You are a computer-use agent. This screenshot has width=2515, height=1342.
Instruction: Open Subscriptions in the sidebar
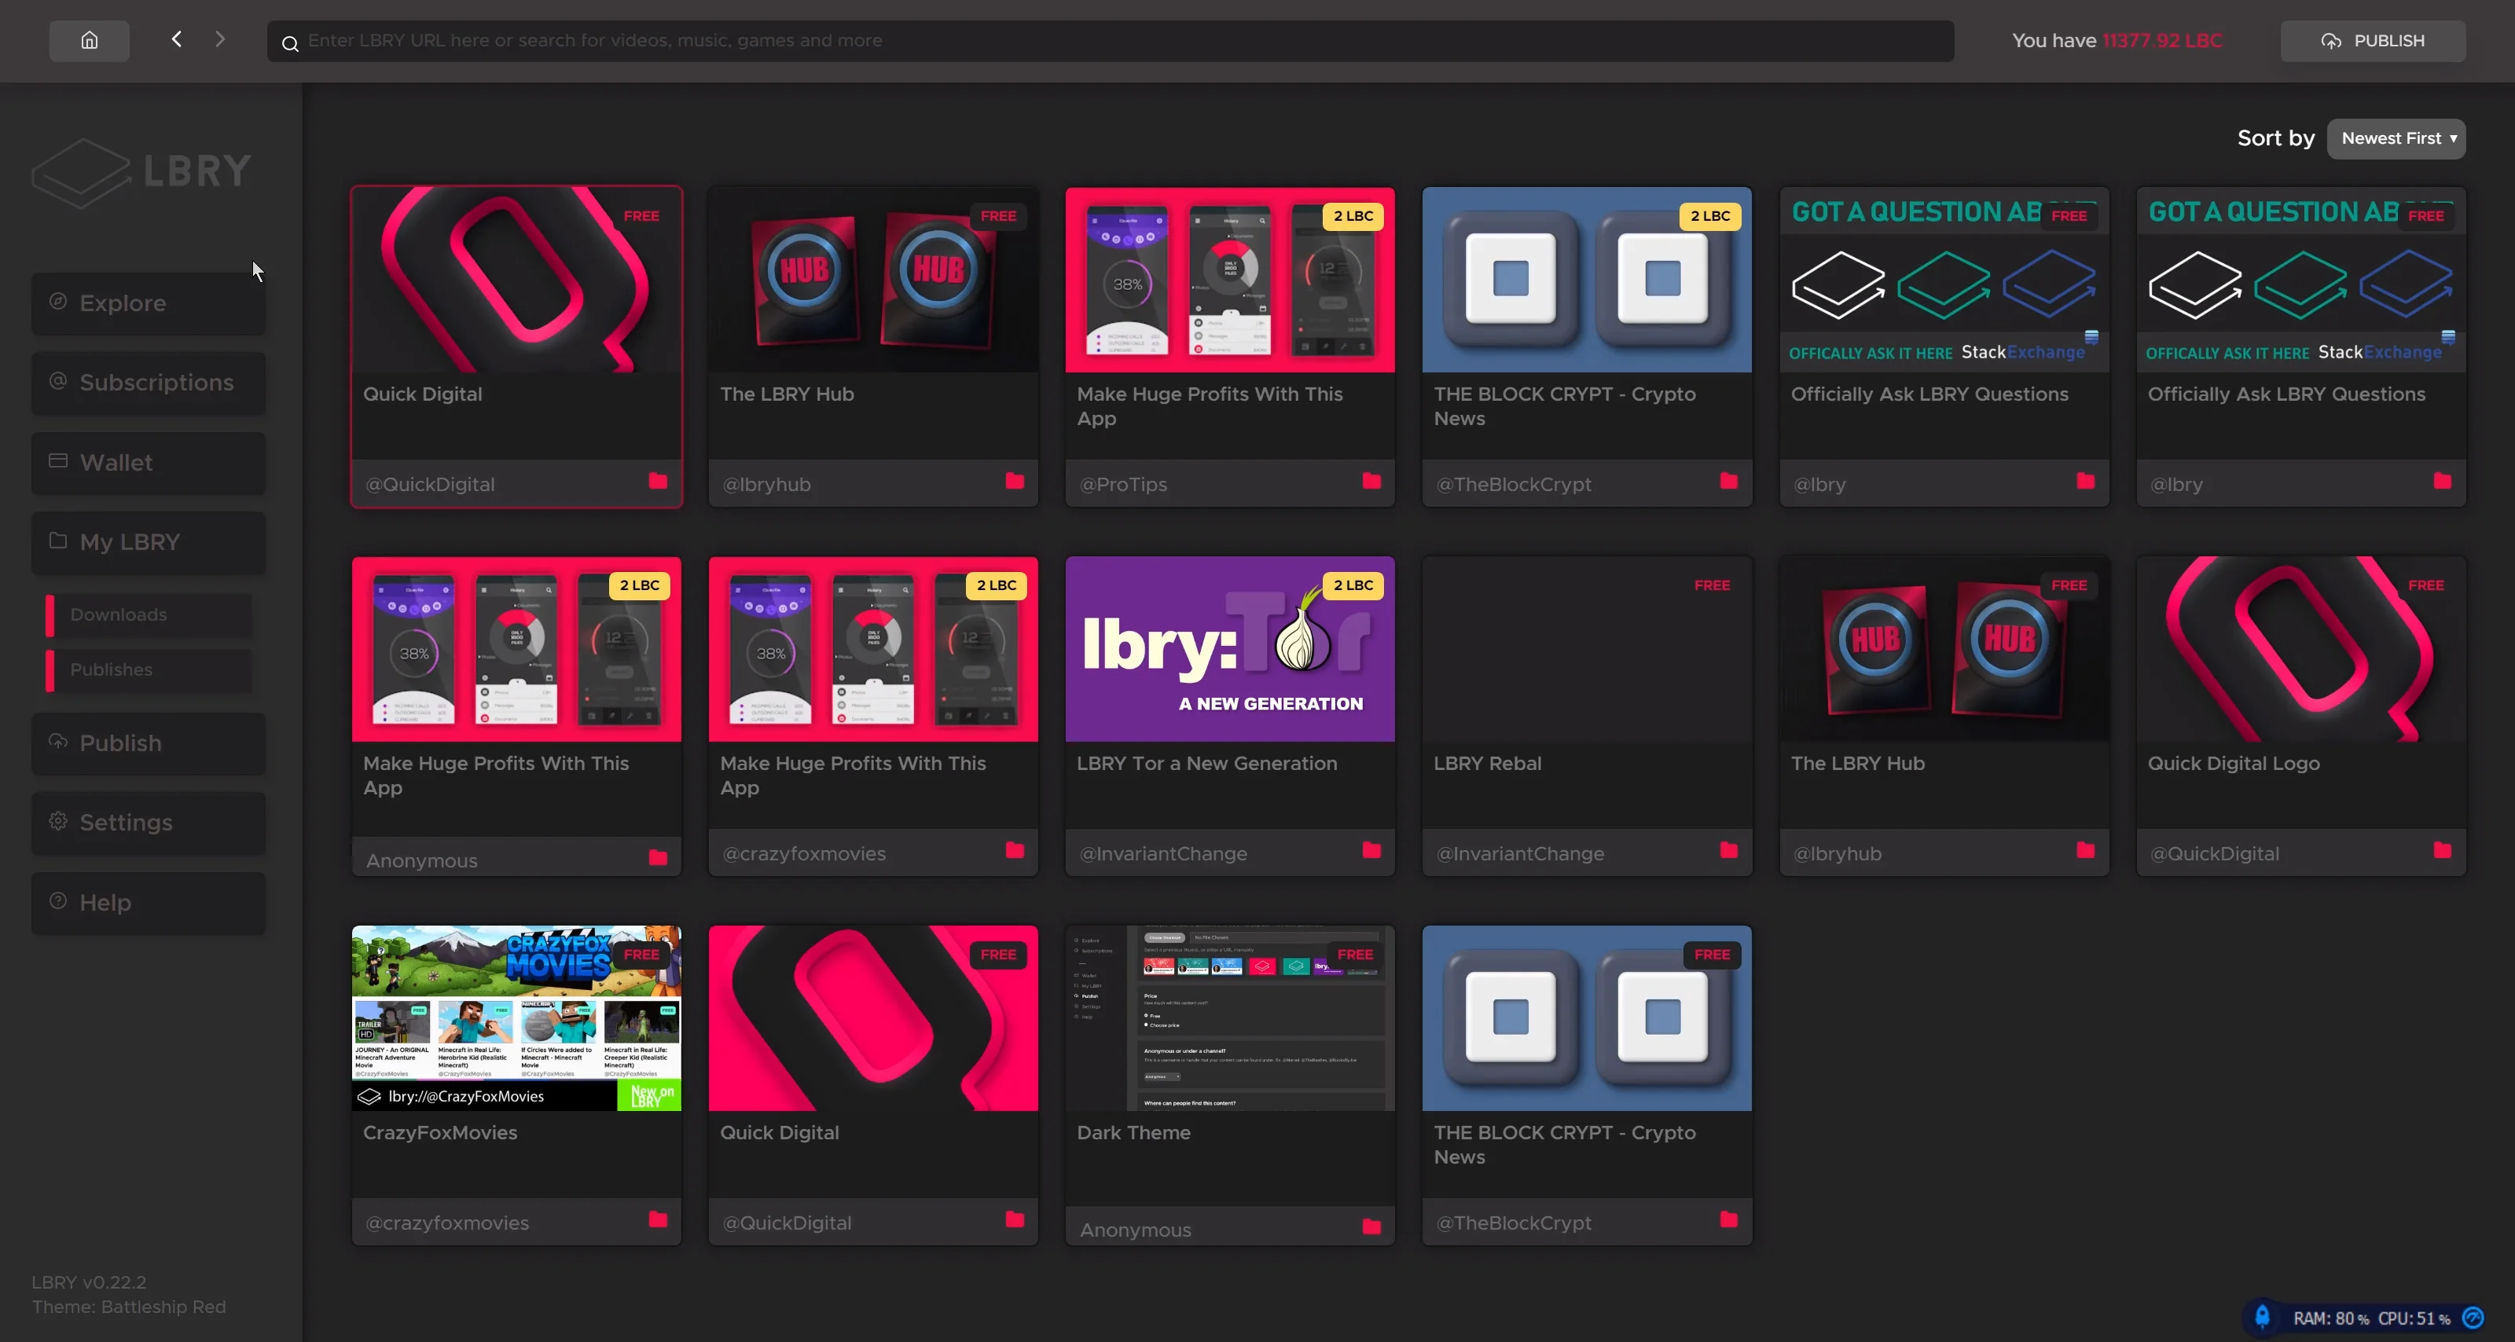pos(149,383)
